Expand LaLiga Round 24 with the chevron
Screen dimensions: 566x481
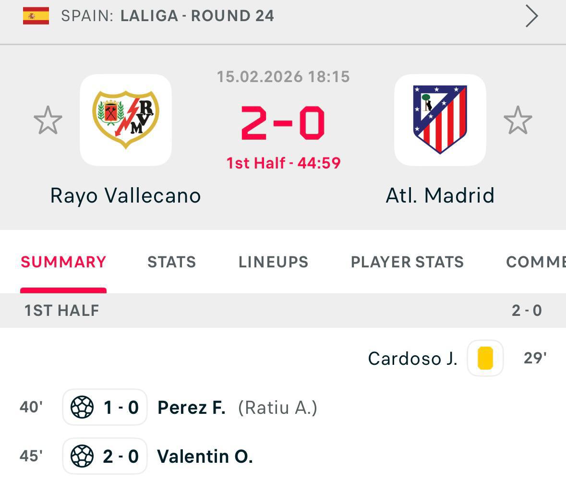[x=531, y=16]
